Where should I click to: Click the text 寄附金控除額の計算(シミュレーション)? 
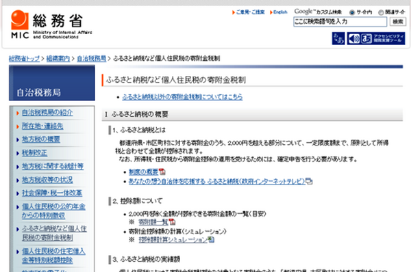177,232
